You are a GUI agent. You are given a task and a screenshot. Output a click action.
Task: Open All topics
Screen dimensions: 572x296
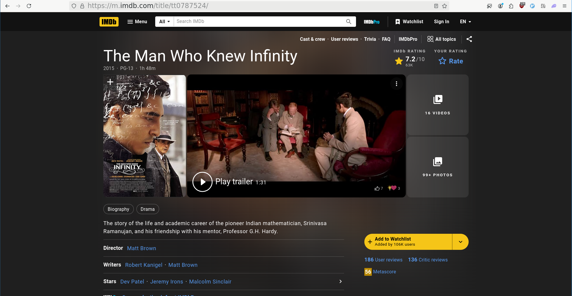(x=442, y=39)
